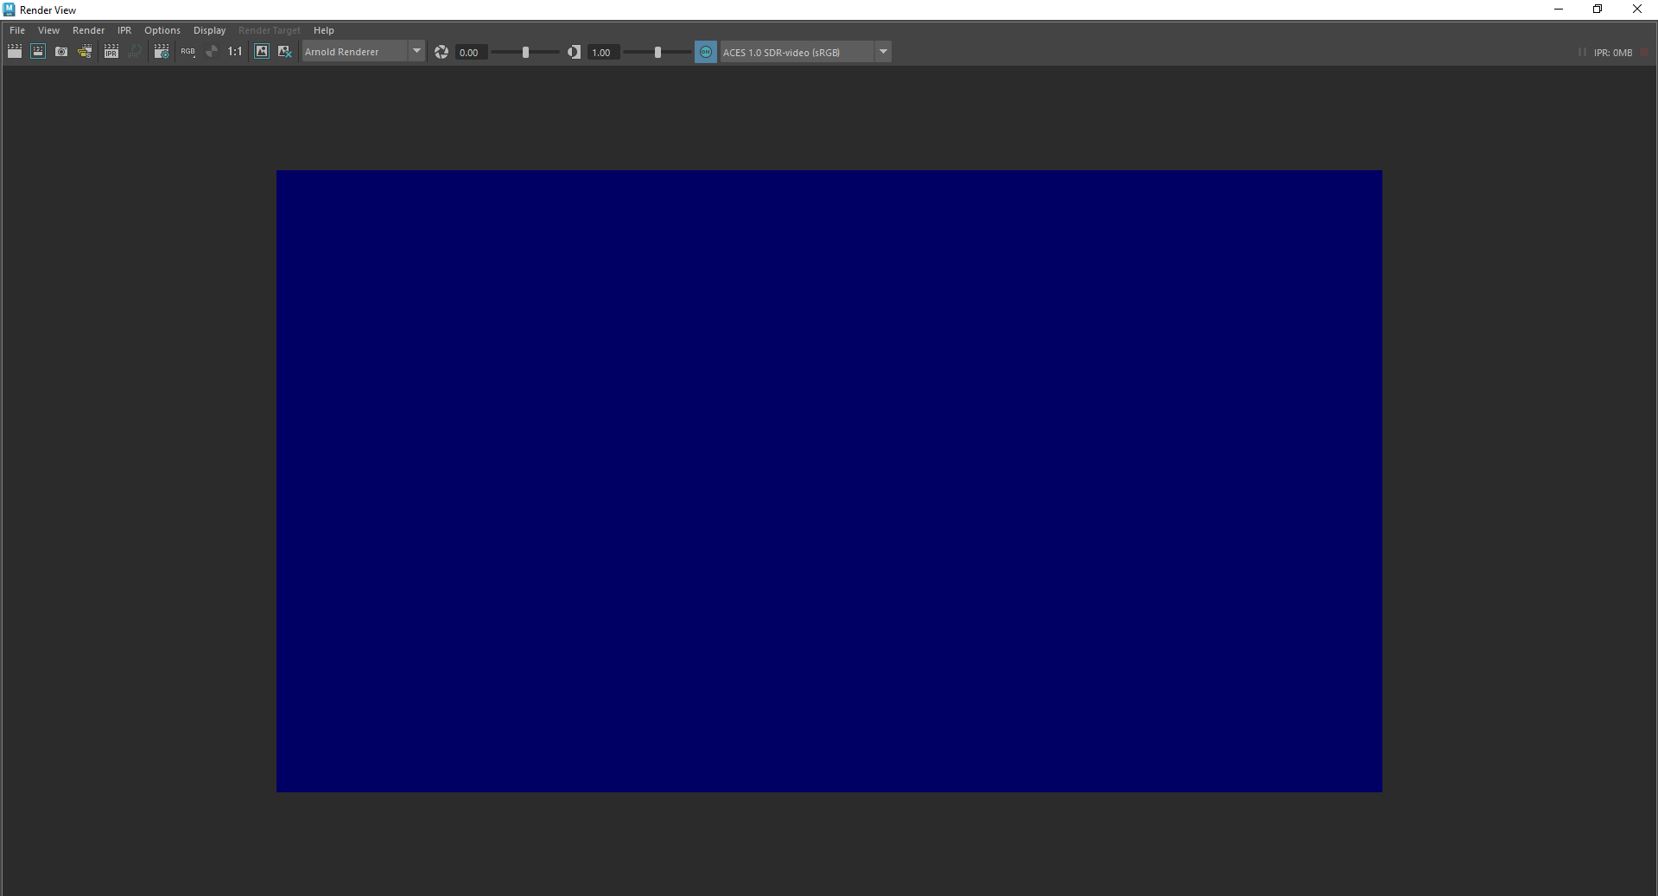
Task: Open the View menu
Action: pos(48,30)
